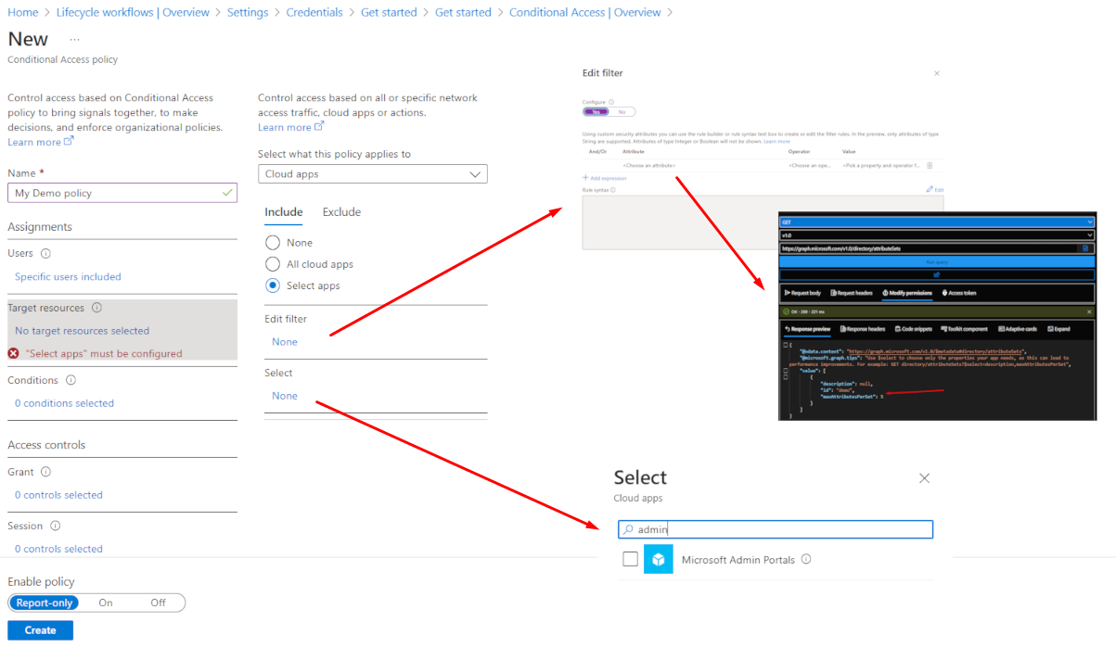1116x647 pixels.
Task: Click the Name field with My Demo policy
Action: click(x=116, y=193)
